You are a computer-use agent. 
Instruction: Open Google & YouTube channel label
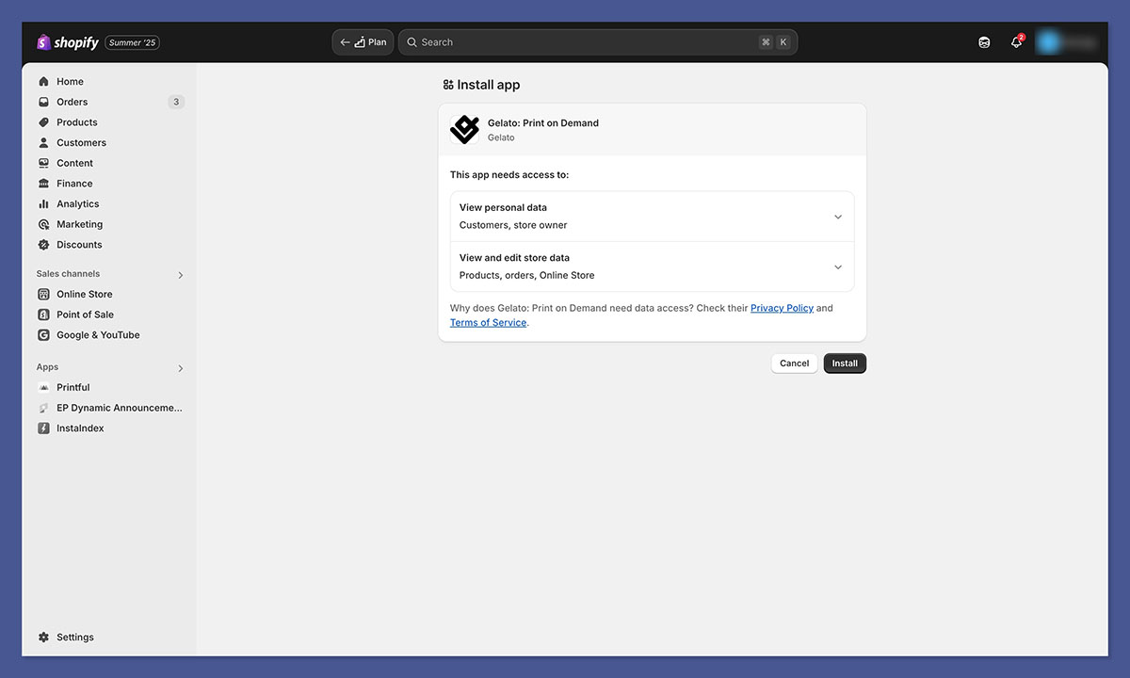pos(98,335)
